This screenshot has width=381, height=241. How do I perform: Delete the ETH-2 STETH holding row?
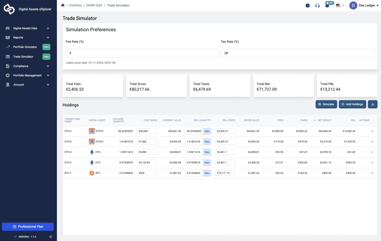point(372,131)
